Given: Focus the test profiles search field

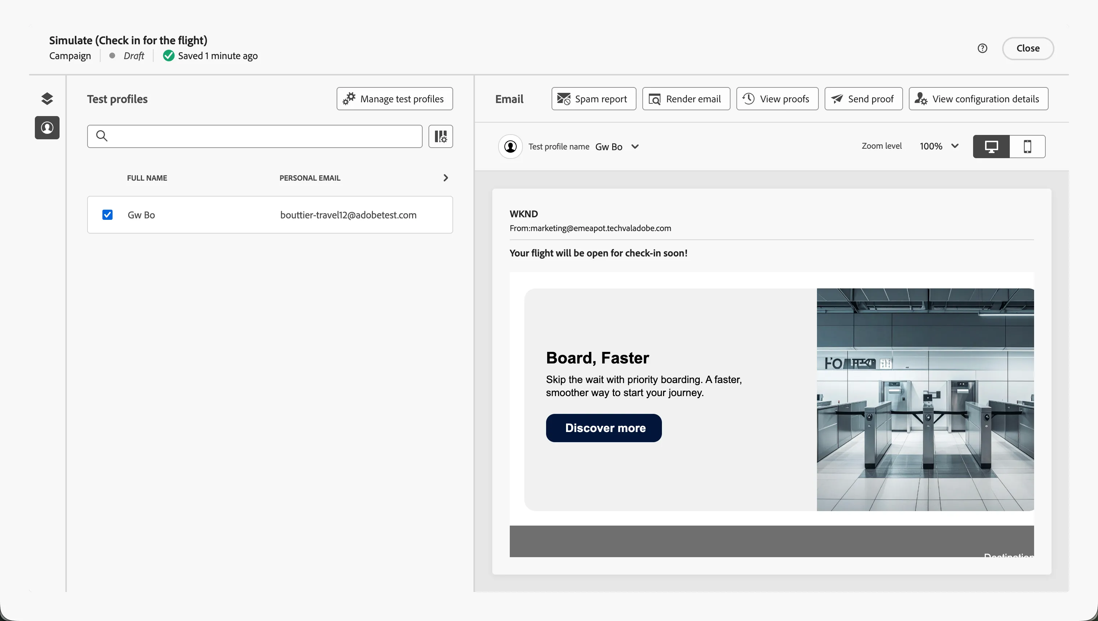Looking at the screenshot, I should (255, 136).
